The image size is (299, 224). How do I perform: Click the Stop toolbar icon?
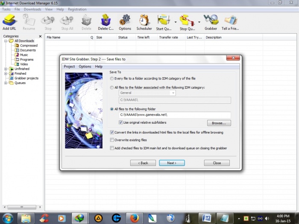[48, 22]
